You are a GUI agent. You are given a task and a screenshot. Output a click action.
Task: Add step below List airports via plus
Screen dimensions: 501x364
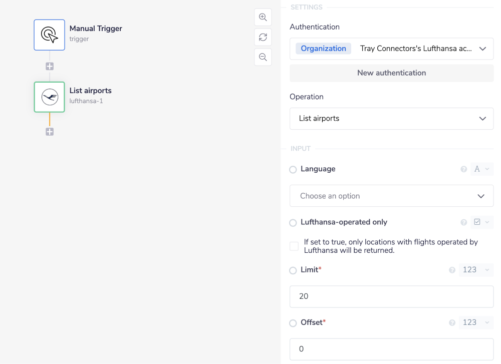point(50,132)
